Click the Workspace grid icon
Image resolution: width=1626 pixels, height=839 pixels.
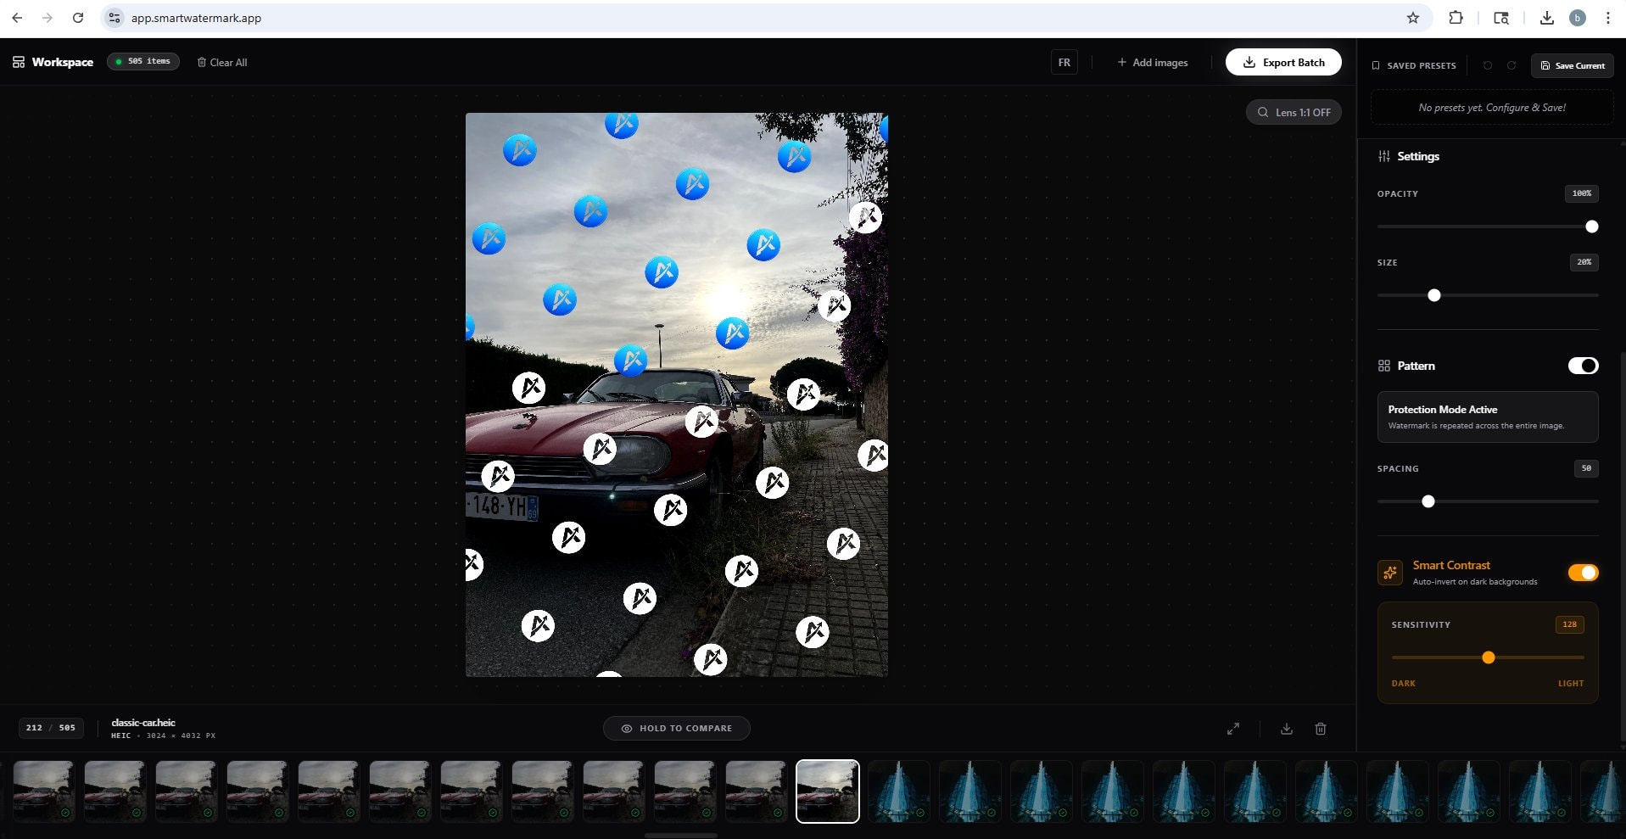pyautogui.click(x=19, y=62)
